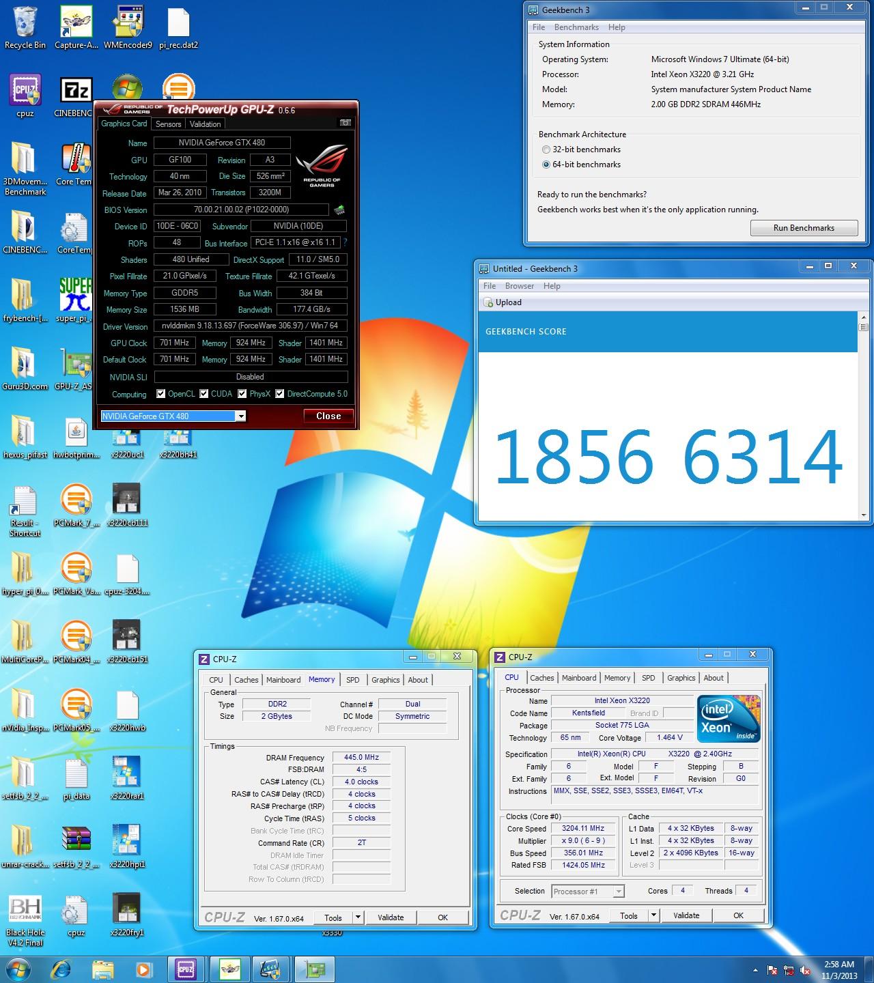Open the Result - Shortcut icon

click(25, 510)
